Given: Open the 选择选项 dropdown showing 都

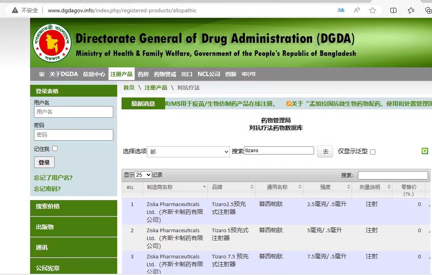Looking at the screenshot, I should (188, 151).
